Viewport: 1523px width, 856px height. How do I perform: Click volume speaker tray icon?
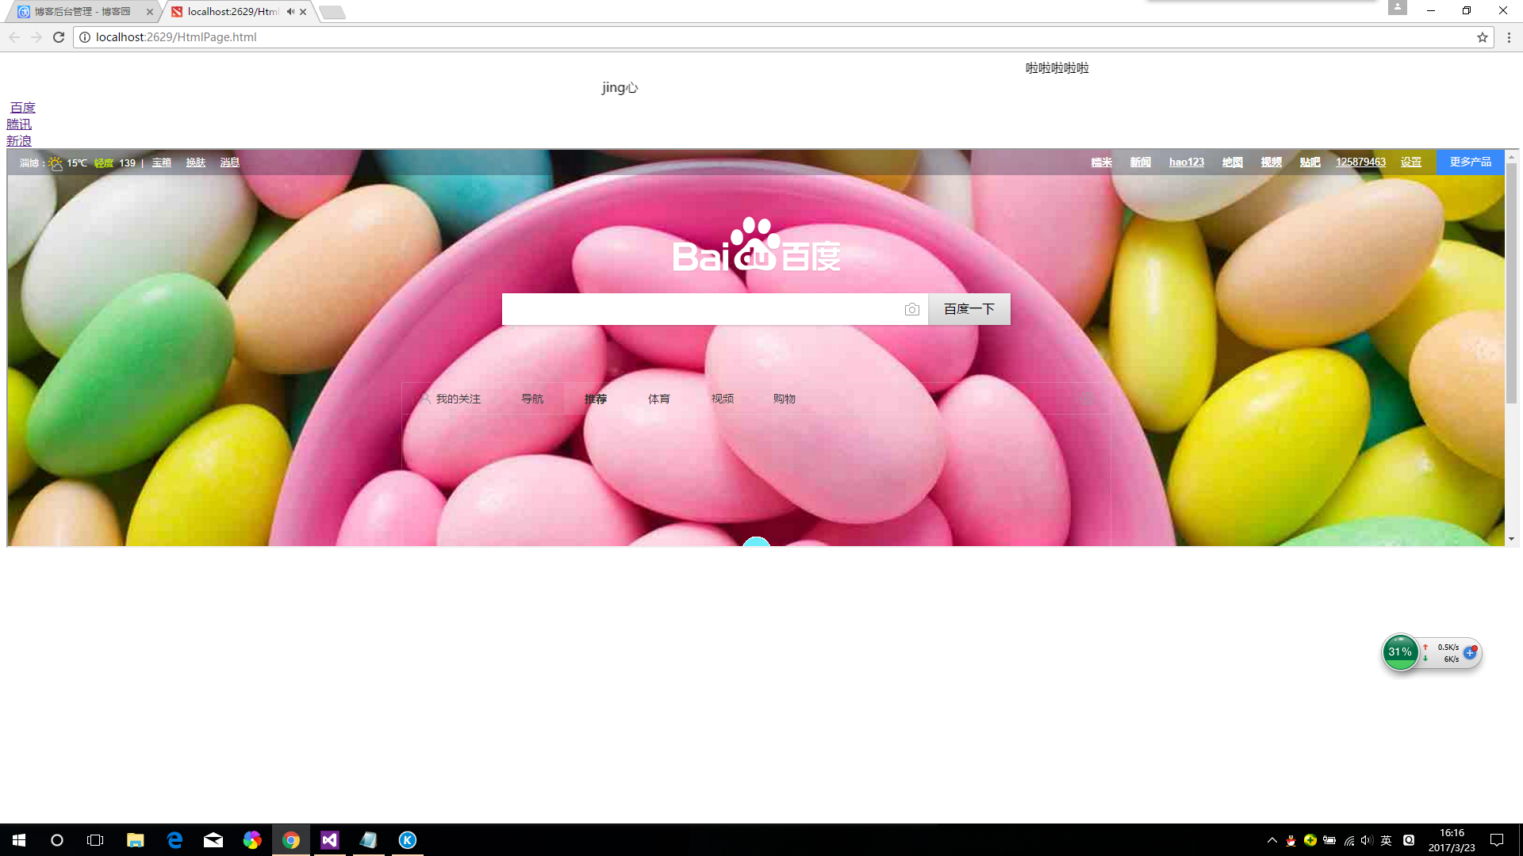pyautogui.click(x=1367, y=841)
